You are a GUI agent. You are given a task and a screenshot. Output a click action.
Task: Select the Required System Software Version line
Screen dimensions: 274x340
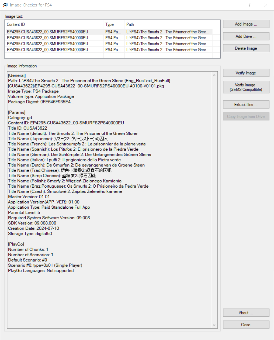pyautogui.click(x=49, y=218)
